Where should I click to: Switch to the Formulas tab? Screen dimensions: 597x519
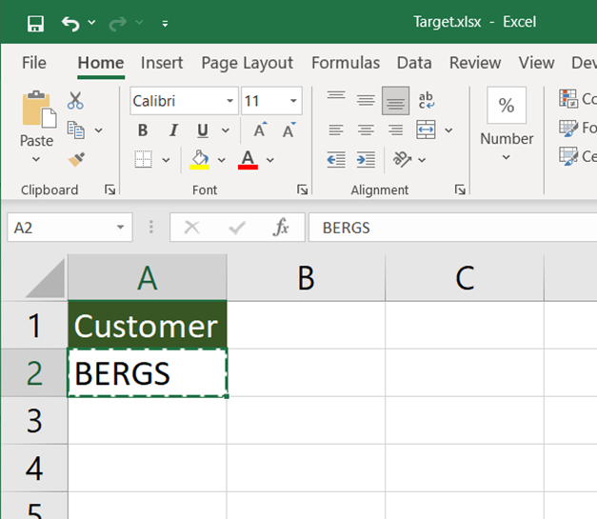[x=346, y=63]
